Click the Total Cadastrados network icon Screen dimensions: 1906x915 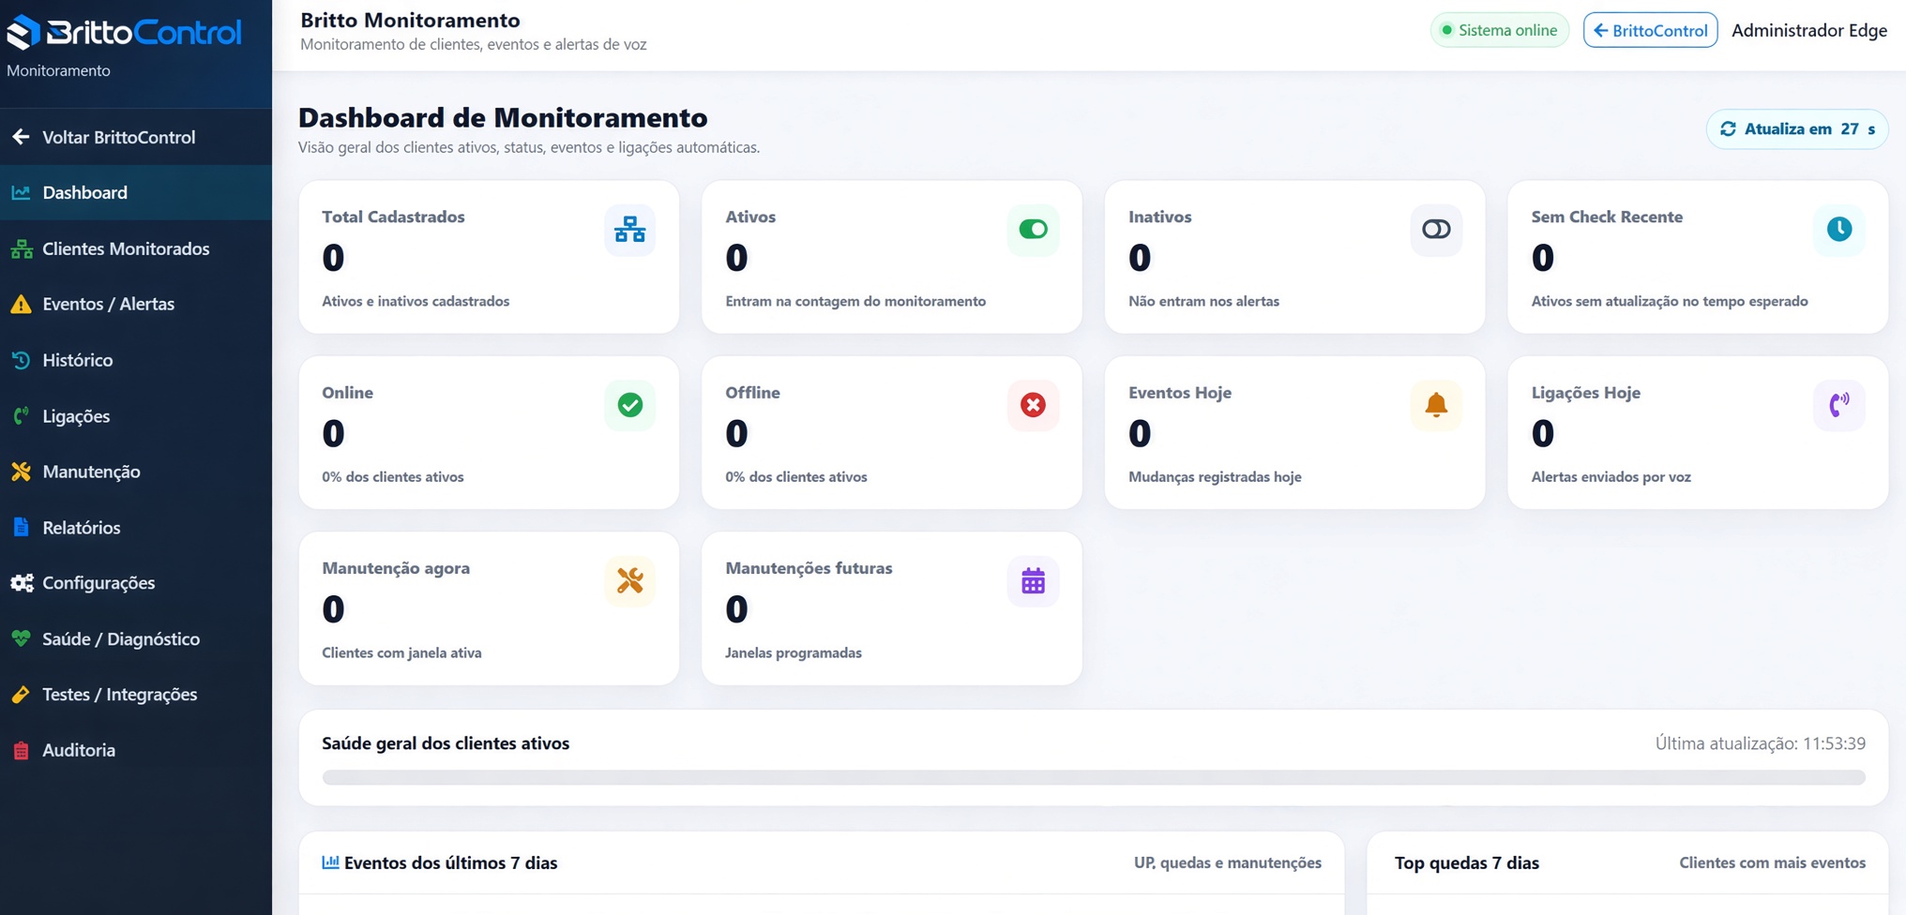coord(629,229)
